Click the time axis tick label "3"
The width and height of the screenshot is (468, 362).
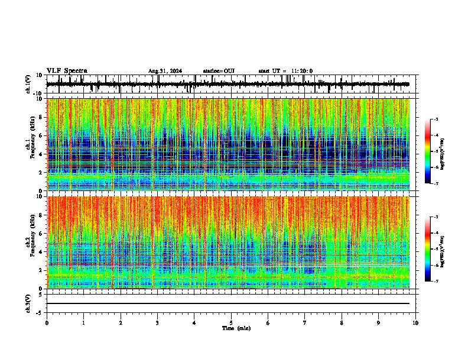point(157,323)
